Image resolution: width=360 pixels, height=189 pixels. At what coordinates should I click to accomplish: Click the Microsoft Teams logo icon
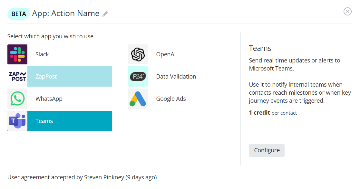click(x=17, y=121)
